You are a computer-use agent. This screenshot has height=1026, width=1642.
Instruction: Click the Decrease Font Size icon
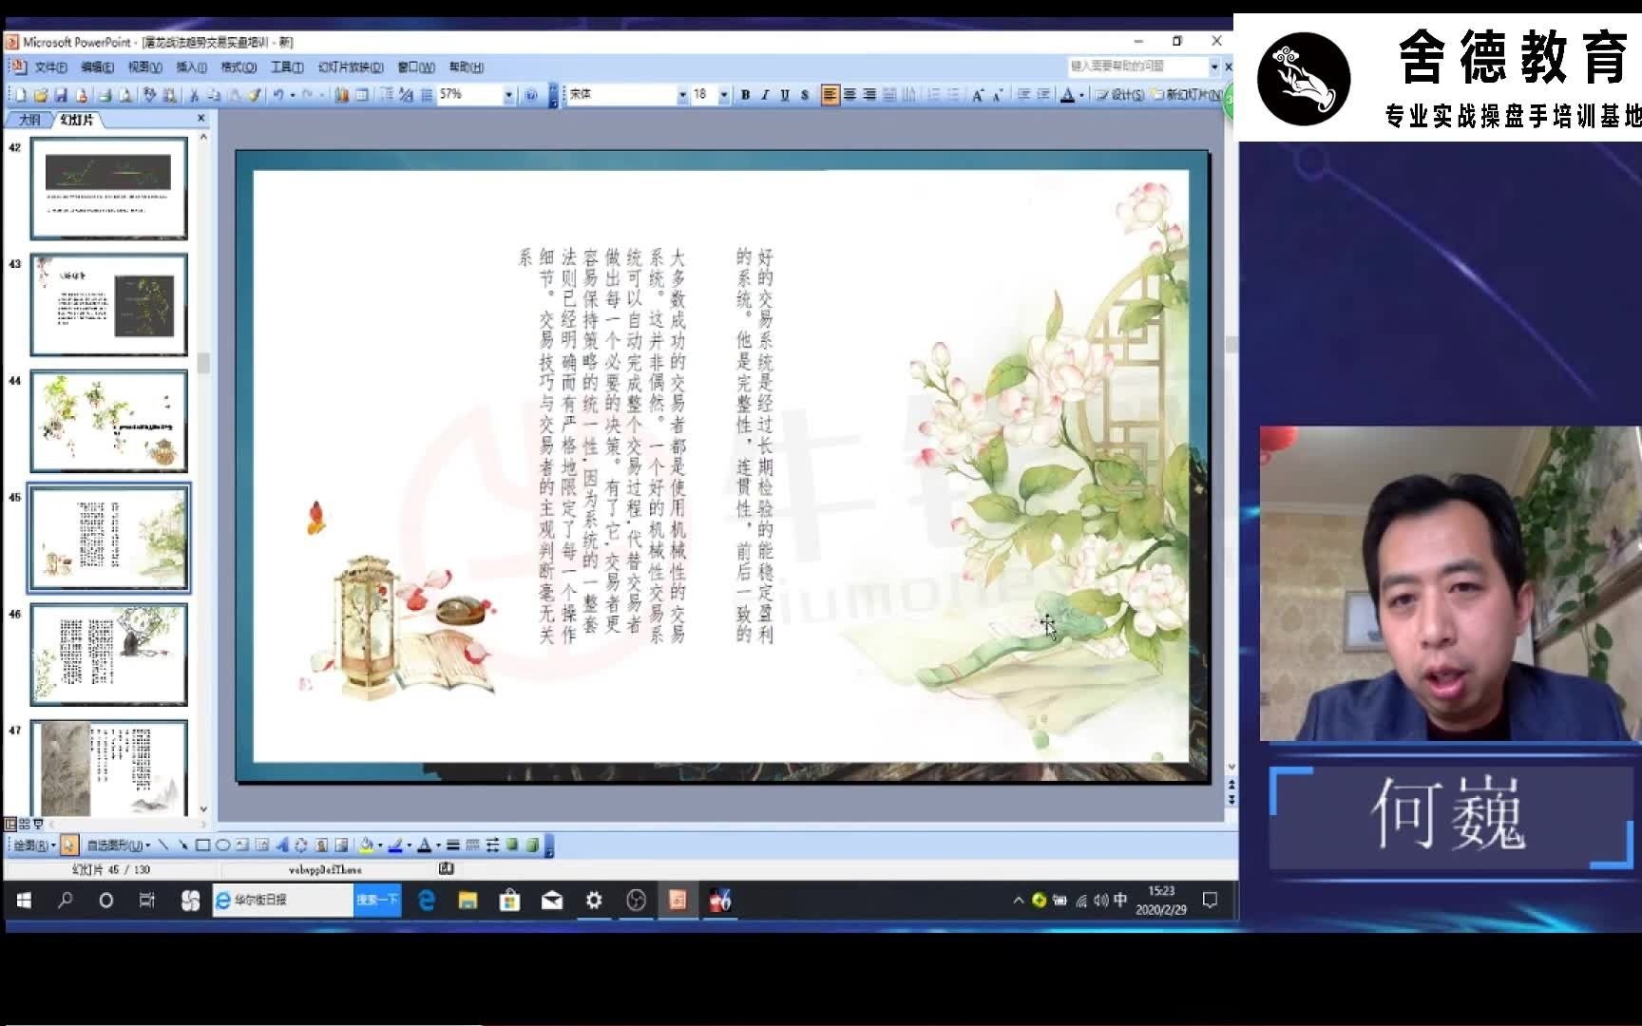(x=998, y=95)
